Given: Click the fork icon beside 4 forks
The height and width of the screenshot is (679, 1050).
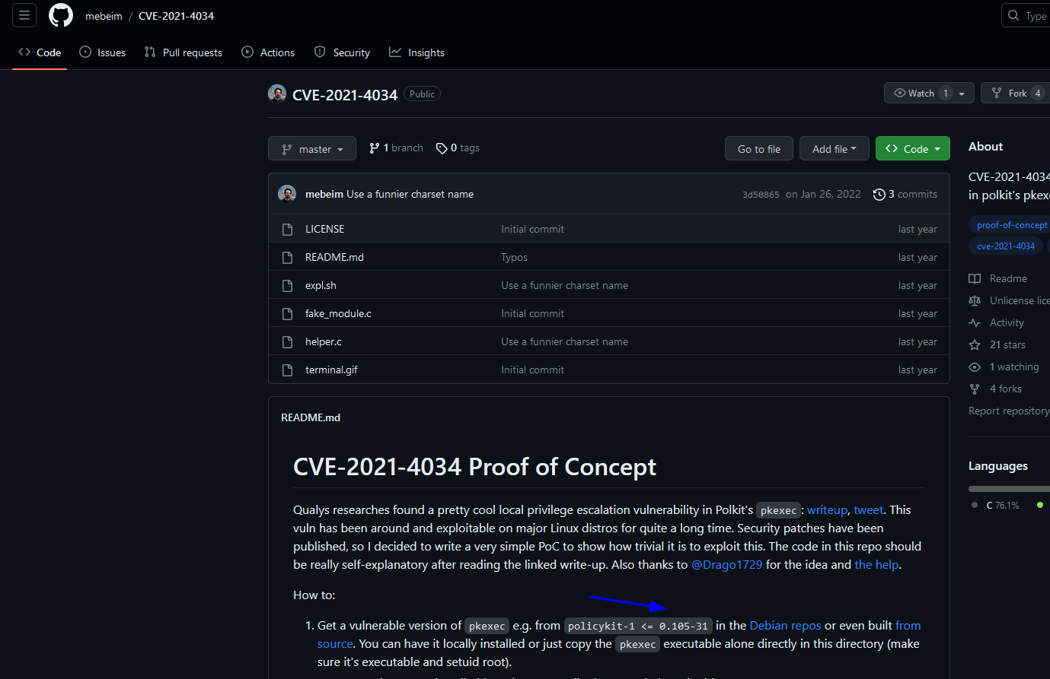Looking at the screenshot, I should pos(975,389).
